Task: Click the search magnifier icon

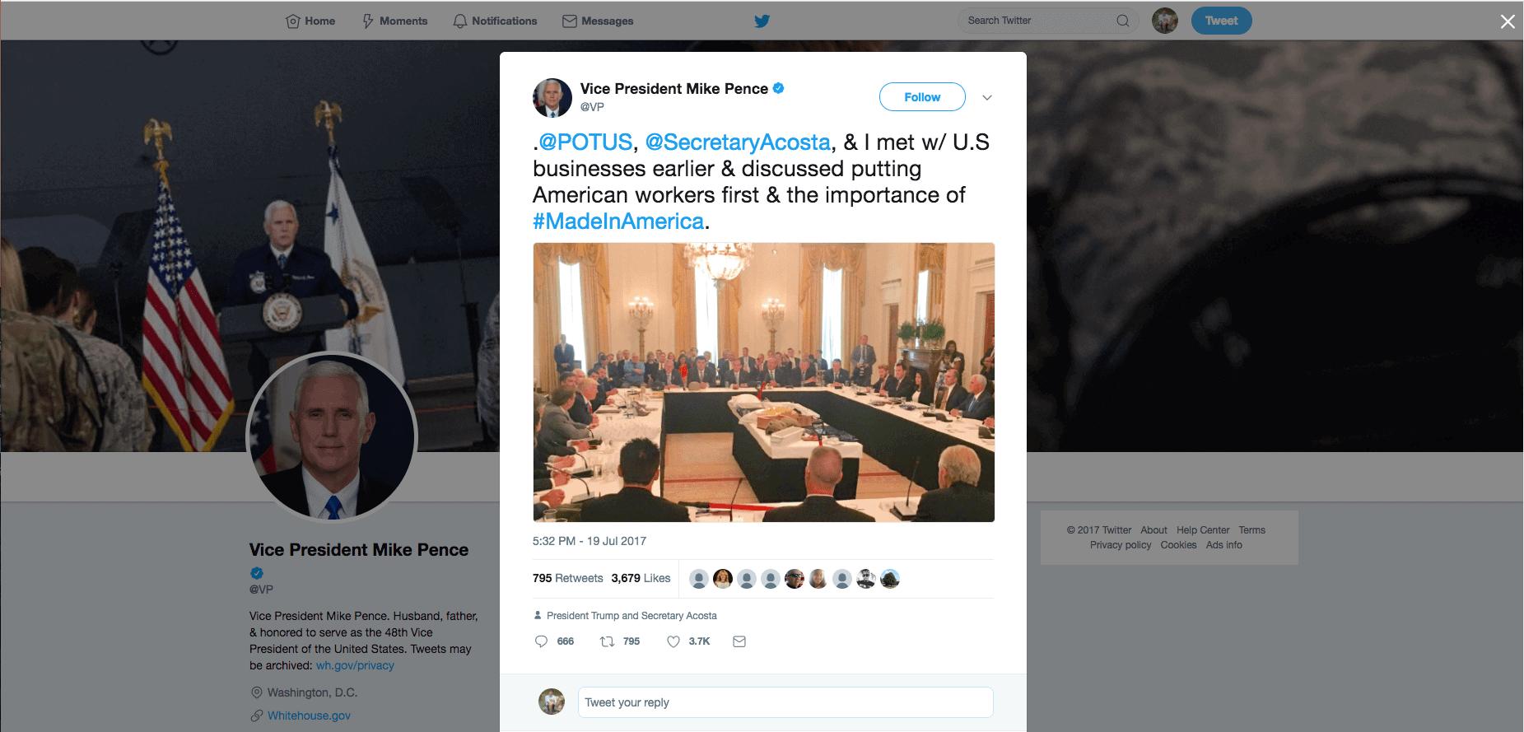Action: tap(1122, 21)
